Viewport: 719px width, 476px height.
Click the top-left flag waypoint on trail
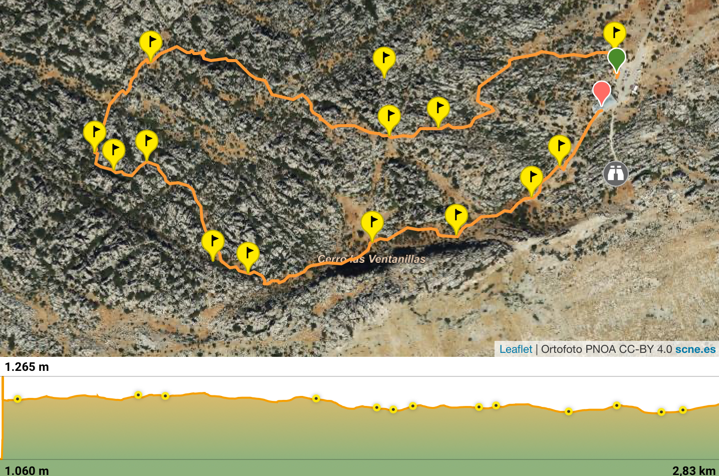150,44
